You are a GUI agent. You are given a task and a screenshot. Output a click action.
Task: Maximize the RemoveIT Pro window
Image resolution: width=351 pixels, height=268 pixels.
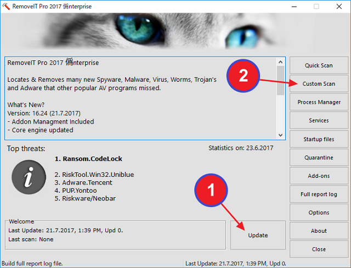[x=316, y=7]
